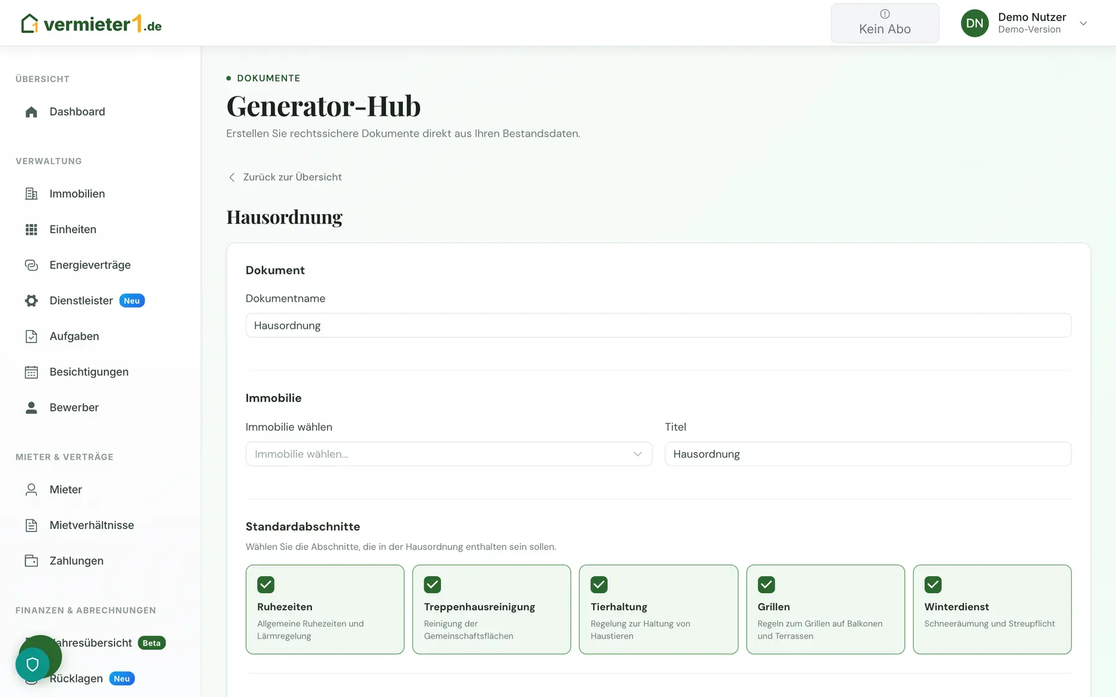Uncheck the Ruhezeiten section checkbox
The image size is (1116, 697).
266,584
